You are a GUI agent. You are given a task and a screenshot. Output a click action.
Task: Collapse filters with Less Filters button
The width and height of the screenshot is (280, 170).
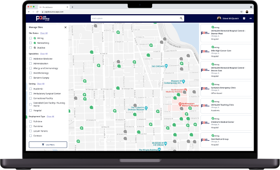click(48, 144)
